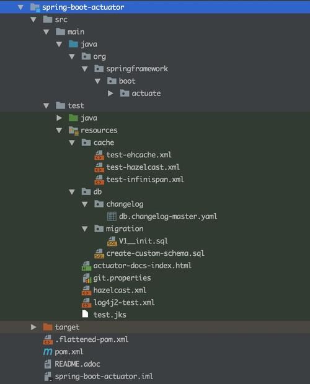Click the test.jks file icon
Viewport: 310px width, 384px height.
coord(85,314)
